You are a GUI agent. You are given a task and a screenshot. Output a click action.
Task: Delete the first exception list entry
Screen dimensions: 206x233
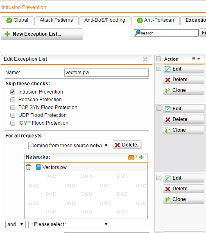pos(183,80)
